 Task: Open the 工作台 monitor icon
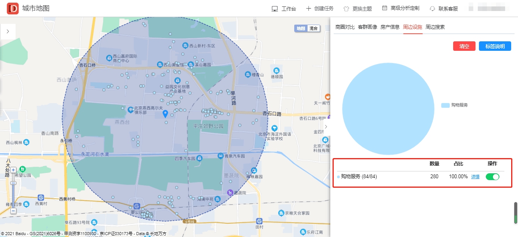275,9
